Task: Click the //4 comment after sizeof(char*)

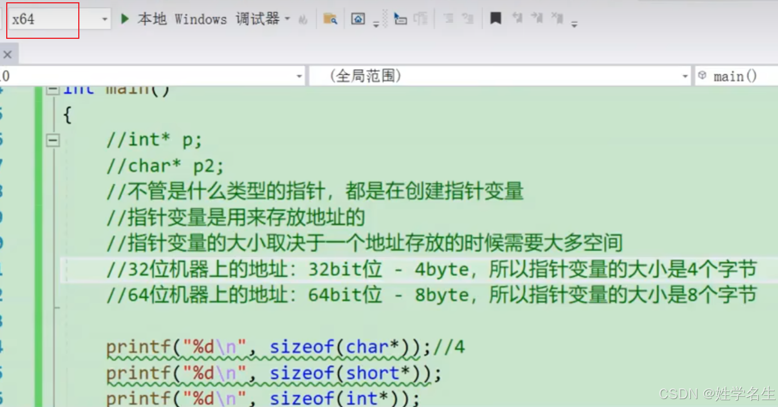Action: (449, 347)
